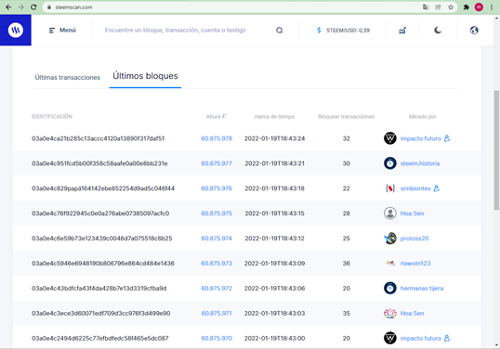The width and height of the screenshot is (500, 349).
Task: Open the STEEM/USD price indicator
Action: coord(343,31)
